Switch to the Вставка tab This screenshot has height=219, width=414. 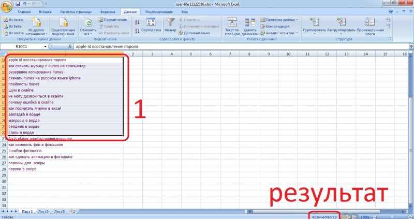click(x=45, y=12)
